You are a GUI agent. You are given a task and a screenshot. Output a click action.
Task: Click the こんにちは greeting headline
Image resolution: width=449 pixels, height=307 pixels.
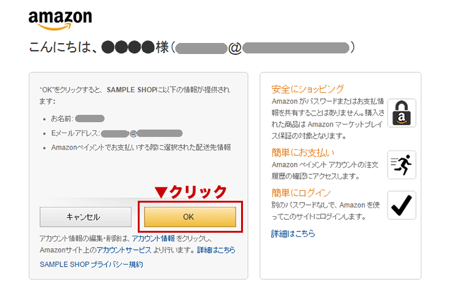tap(192, 47)
